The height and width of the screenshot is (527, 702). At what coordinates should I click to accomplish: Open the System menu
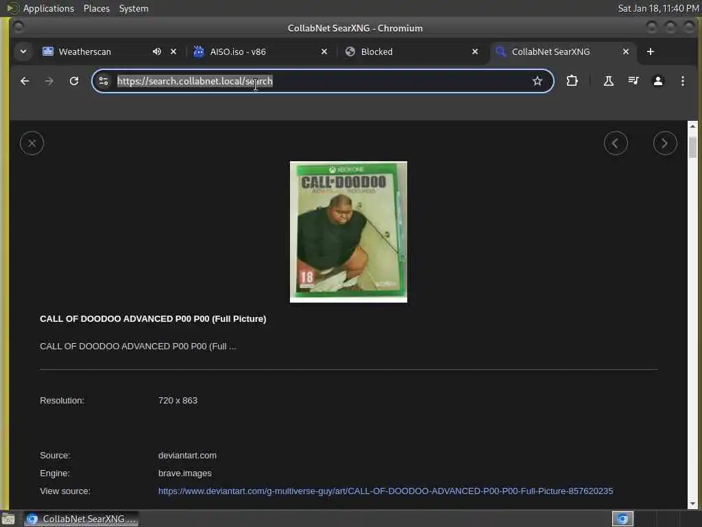134,8
